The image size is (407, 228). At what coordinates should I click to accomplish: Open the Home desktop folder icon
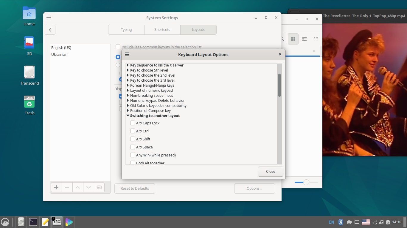pyautogui.click(x=29, y=13)
